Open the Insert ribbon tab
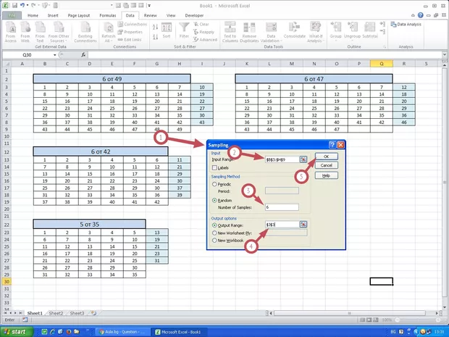This screenshot has height=337, width=449. pos(53,15)
